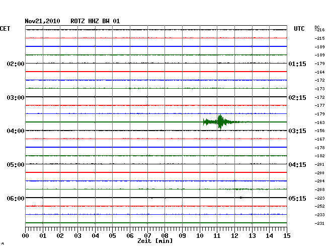327x249 pixels.
Task: Click the DC offset value -173
Action: [319, 89]
